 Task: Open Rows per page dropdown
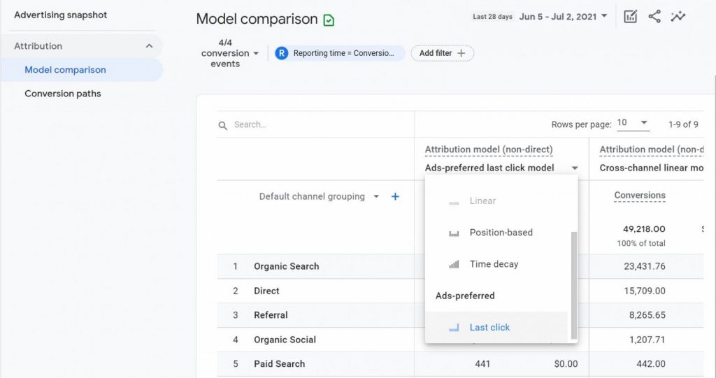[x=633, y=124]
